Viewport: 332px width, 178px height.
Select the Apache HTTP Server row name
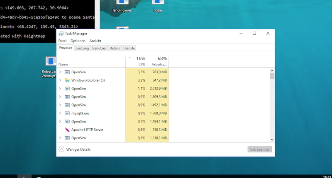tap(87, 130)
